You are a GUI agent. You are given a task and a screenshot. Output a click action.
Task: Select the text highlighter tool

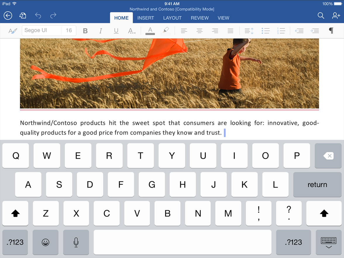point(165,30)
